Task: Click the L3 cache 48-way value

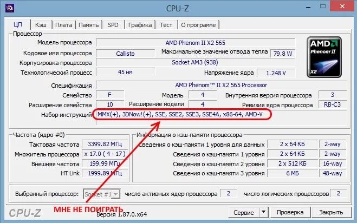Action: click(333, 173)
